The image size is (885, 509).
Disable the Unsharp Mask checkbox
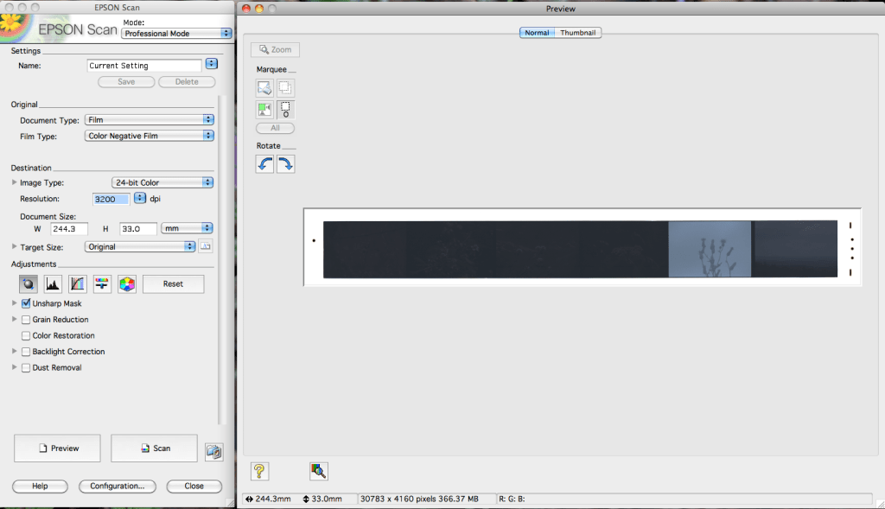coord(26,304)
